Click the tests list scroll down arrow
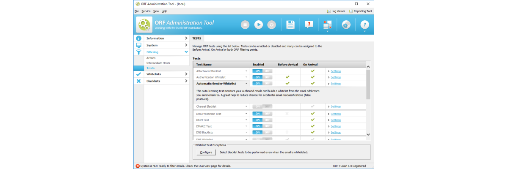Screen dimensions: 508x169 (368, 134)
